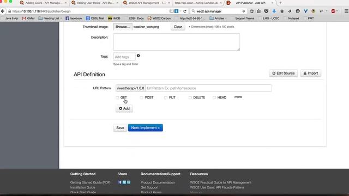Click the URL Pattern input field

click(208, 88)
